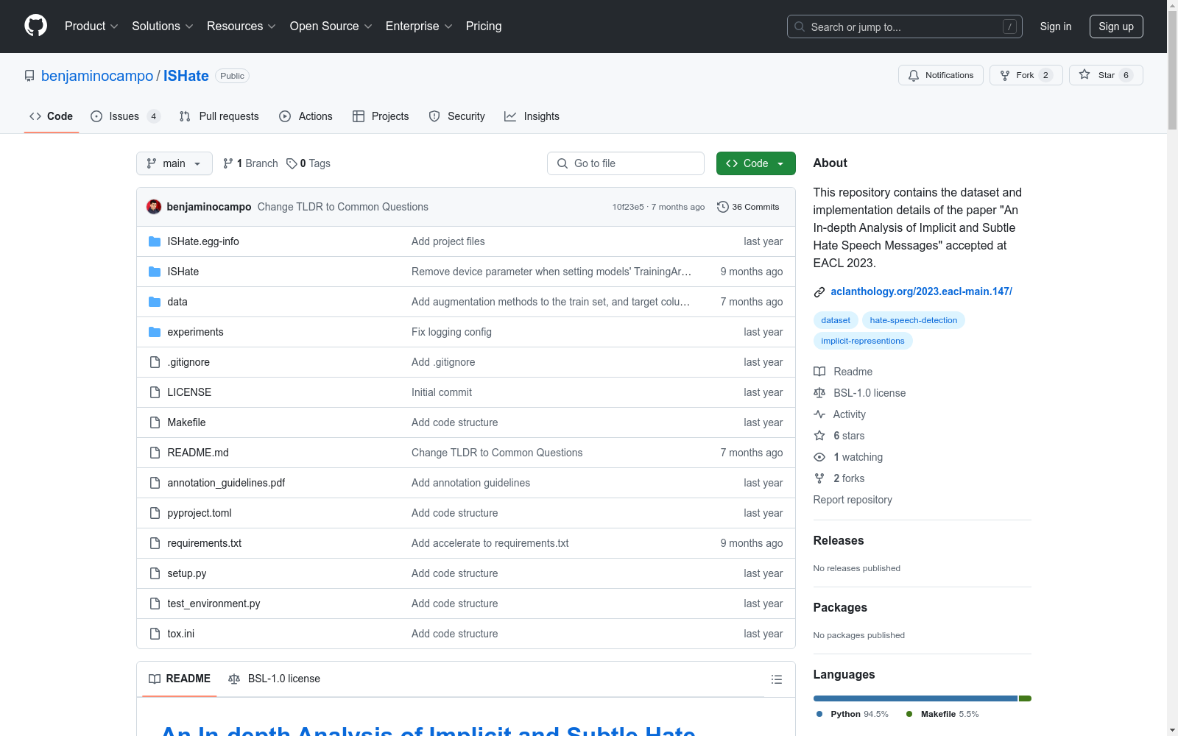Select the README tab above file contents
The image size is (1178, 736).
[180, 679]
